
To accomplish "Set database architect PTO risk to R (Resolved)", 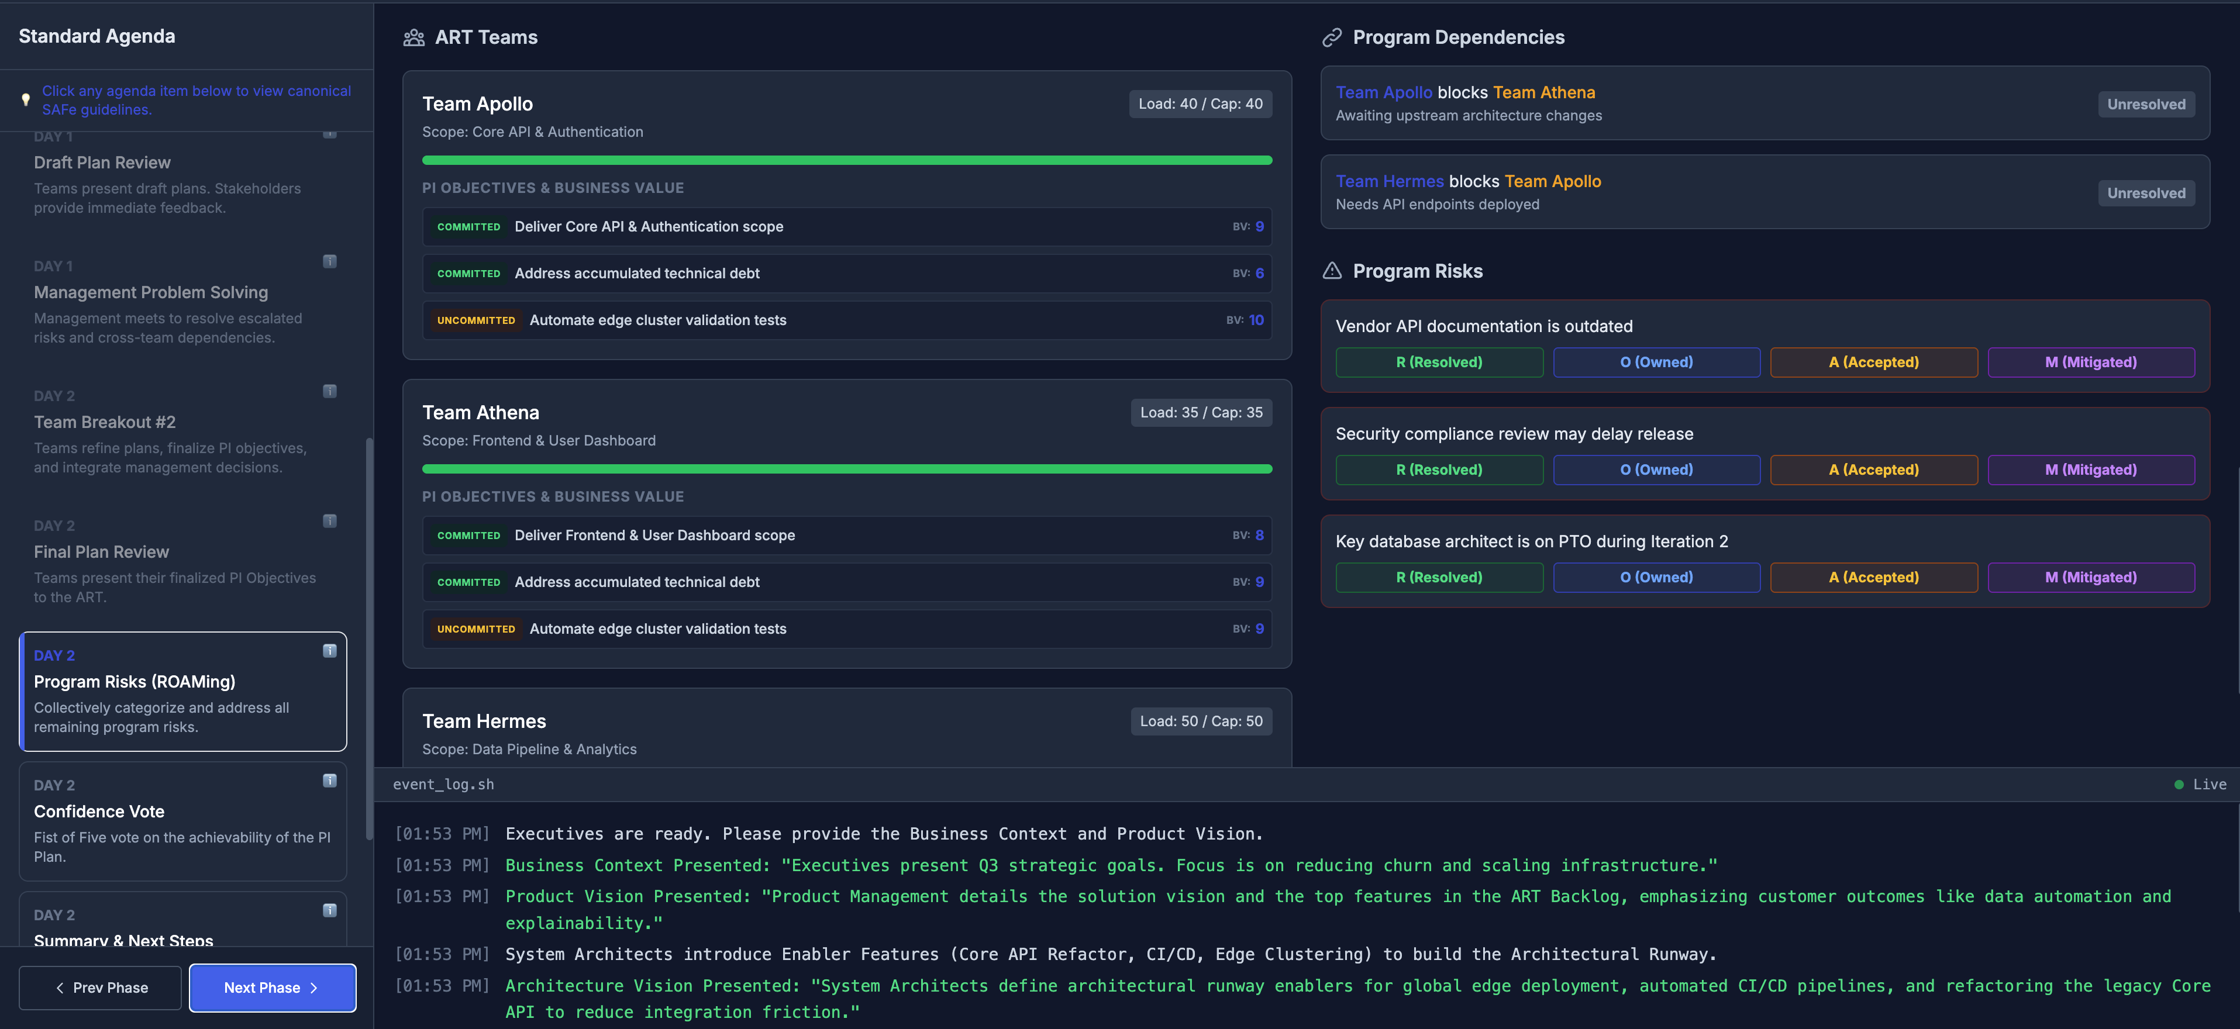I will click(1439, 578).
